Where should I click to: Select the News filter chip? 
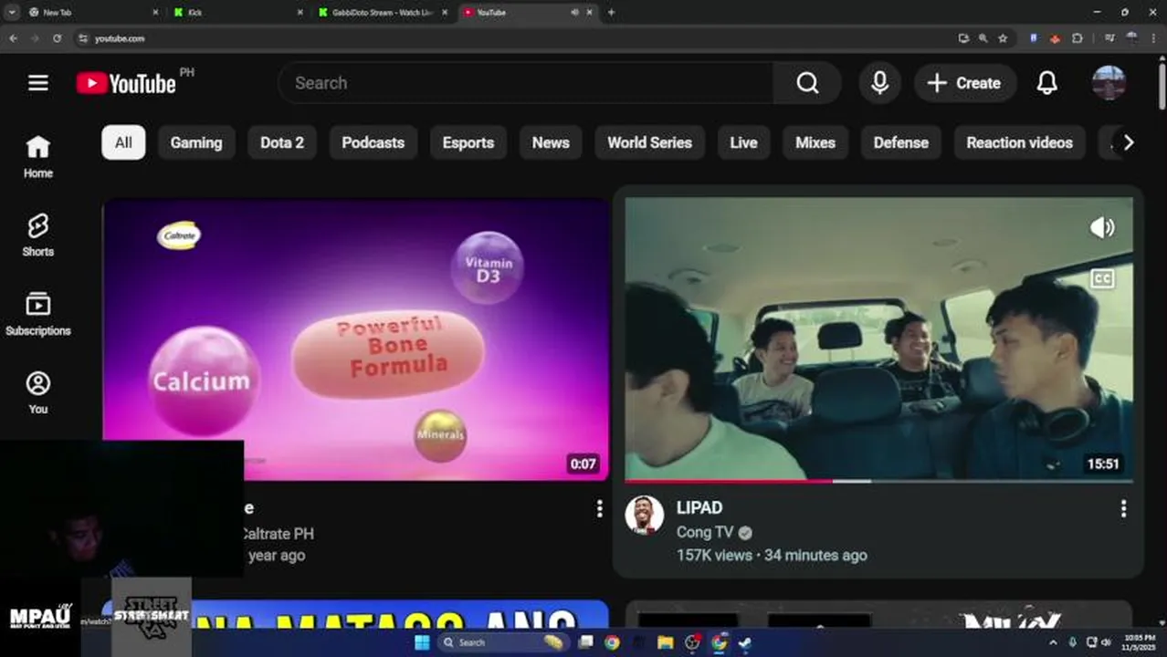(551, 142)
